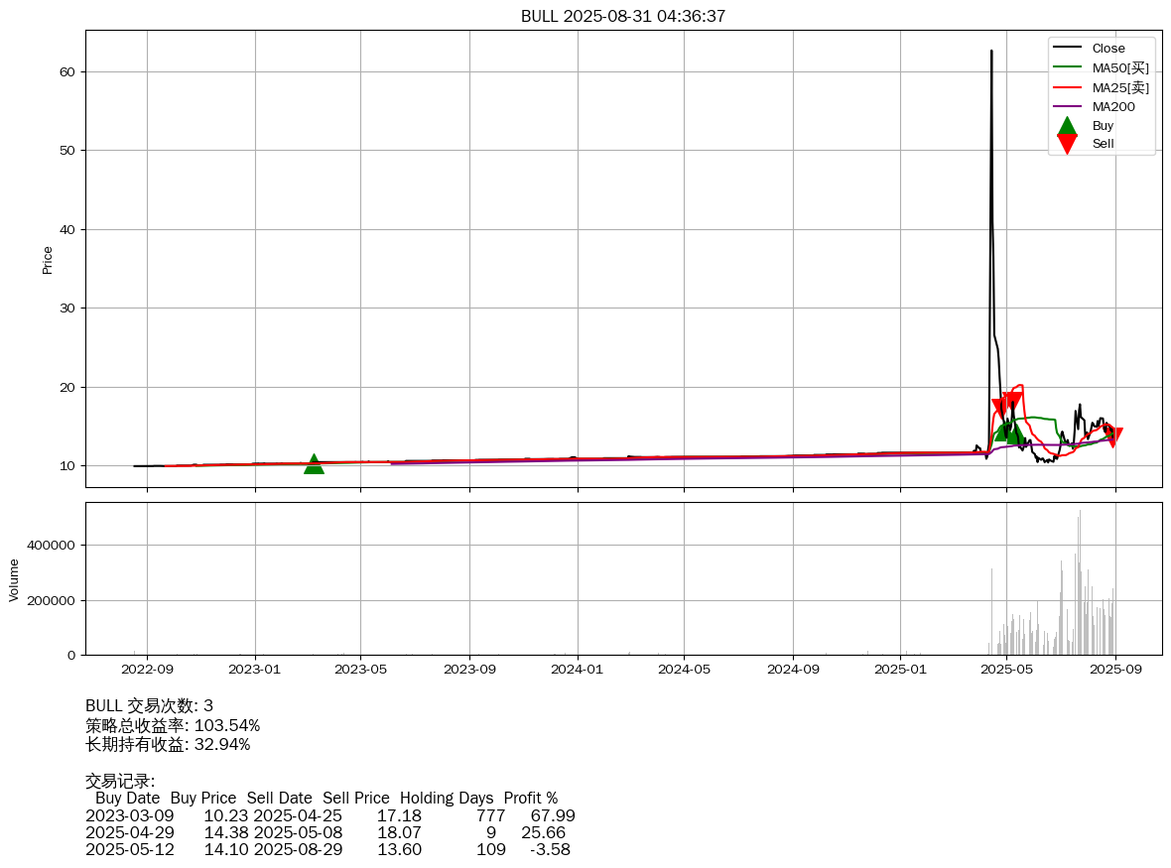Screen dimensions: 1171x868
Task: Click the Volume y-axis label
Action: [x=14, y=579]
